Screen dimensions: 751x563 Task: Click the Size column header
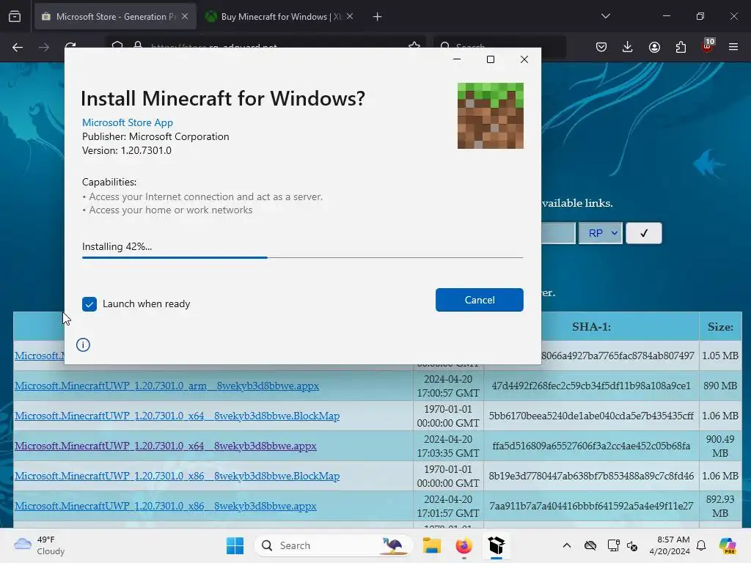[720, 327]
